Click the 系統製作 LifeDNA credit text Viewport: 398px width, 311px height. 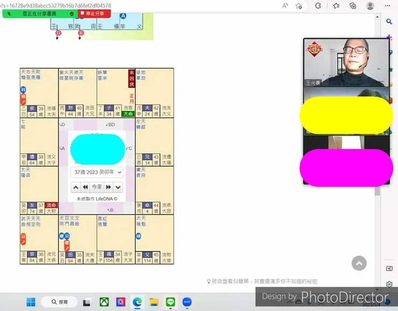97,199
